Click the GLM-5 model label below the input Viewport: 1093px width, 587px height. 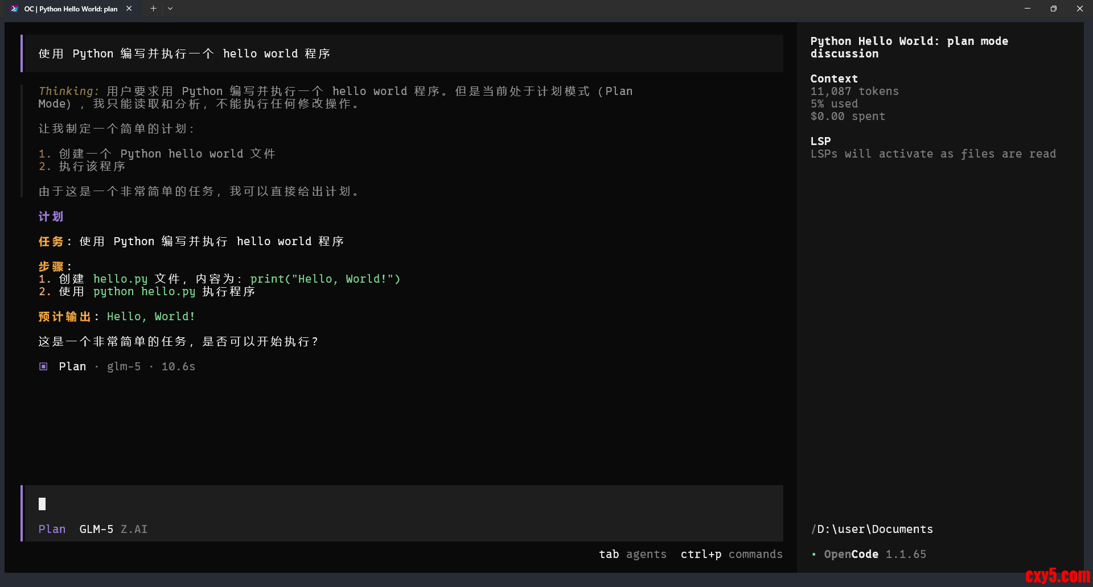(96, 529)
